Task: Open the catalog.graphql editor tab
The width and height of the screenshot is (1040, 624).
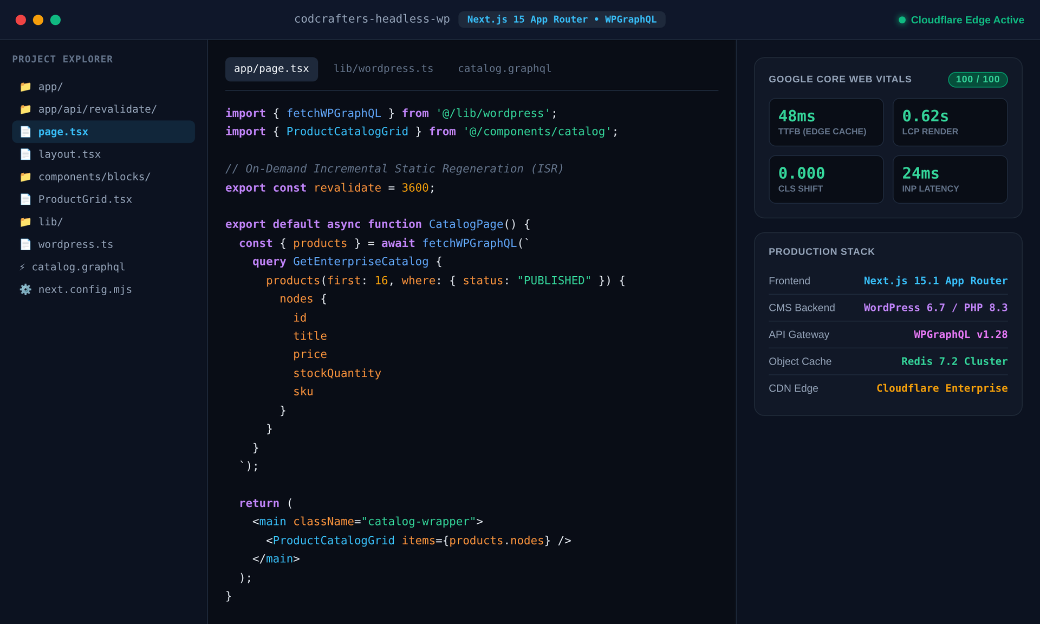Action: point(504,69)
